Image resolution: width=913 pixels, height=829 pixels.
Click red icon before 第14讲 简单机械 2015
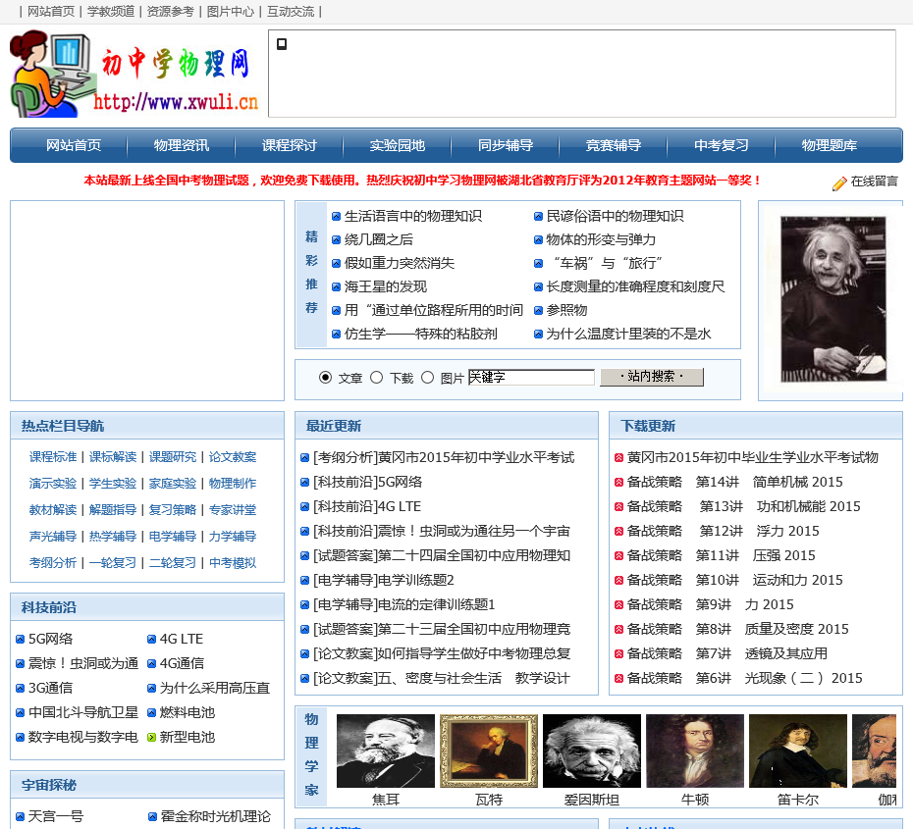(x=618, y=483)
